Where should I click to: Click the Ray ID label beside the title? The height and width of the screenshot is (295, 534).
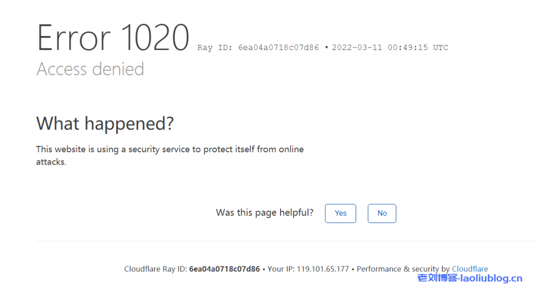click(x=215, y=47)
